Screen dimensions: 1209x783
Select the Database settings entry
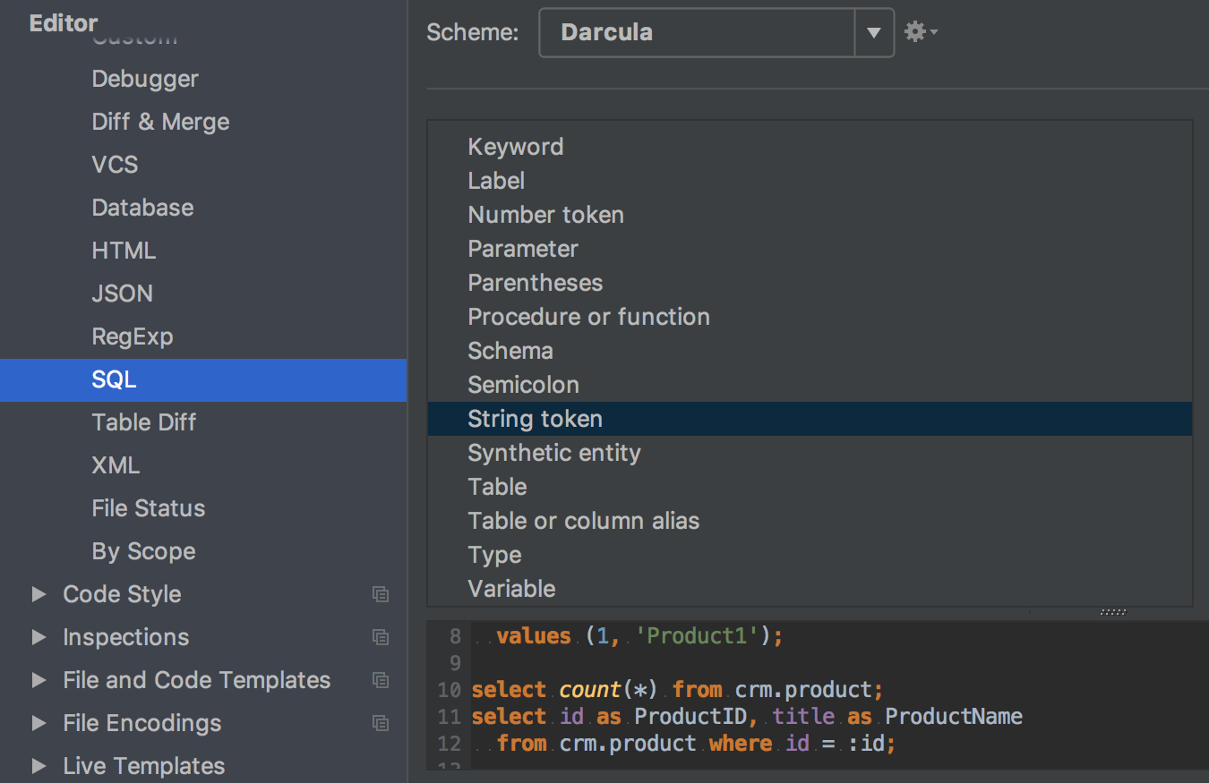[x=142, y=208]
